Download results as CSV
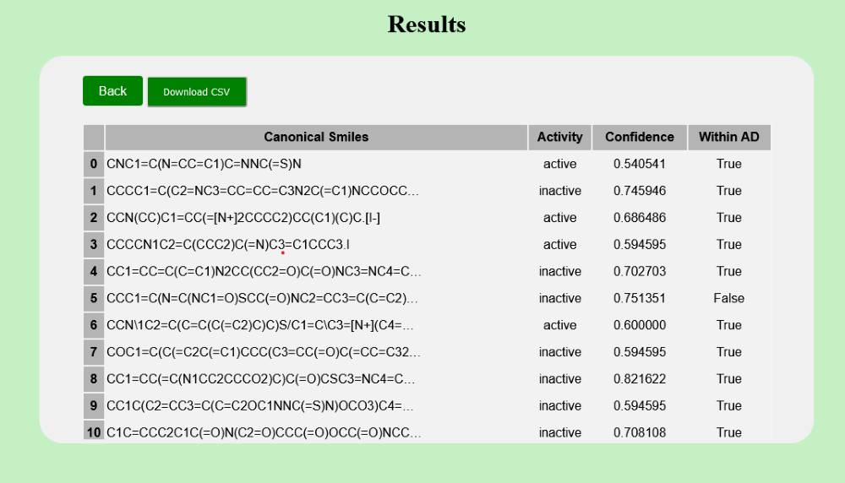 click(x=197, y=92)
